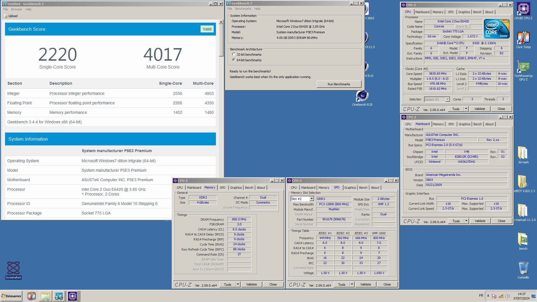Click the DRAM Frequency 800.0 MHz field
Viewport: 537px width, 302px height.
coord(239,219)
